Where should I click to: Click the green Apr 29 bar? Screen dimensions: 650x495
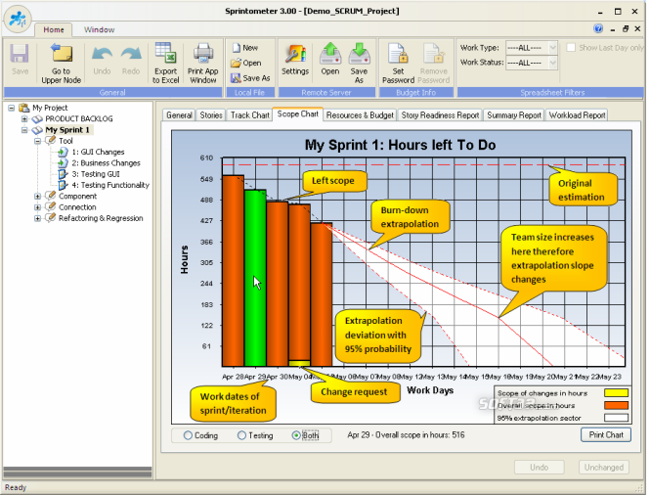tap(255, 278)
